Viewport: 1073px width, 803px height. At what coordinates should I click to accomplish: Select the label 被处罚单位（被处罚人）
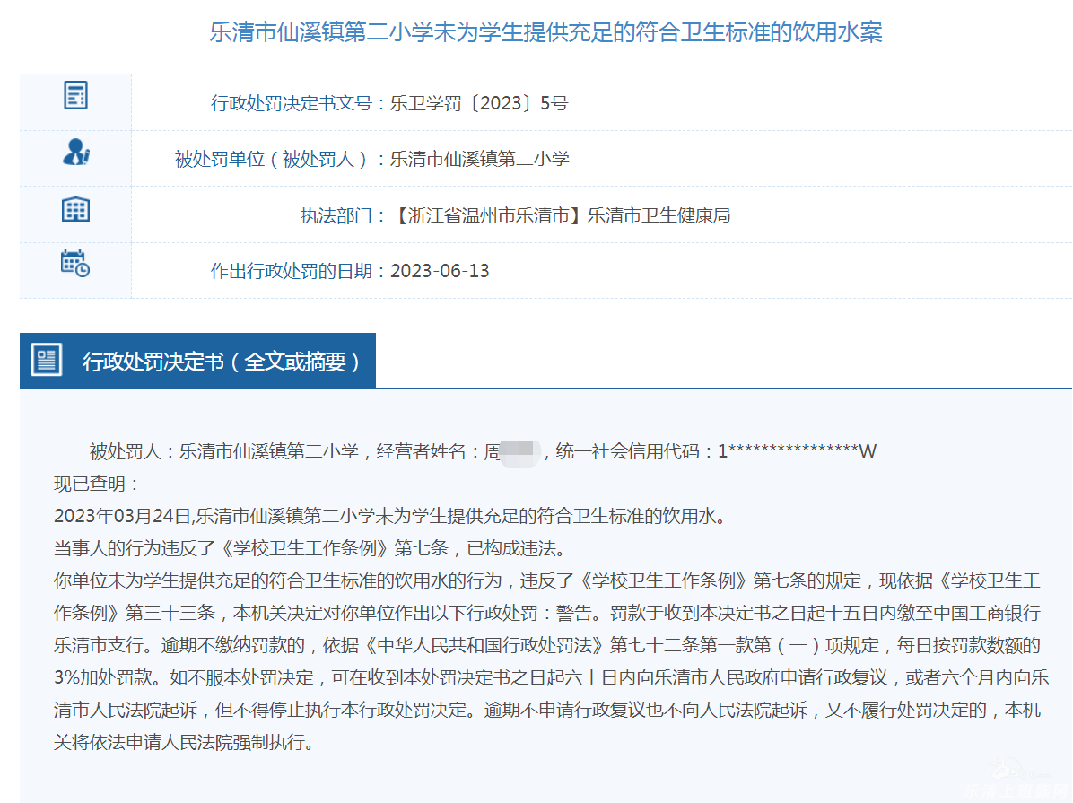[x=271, y=160]
